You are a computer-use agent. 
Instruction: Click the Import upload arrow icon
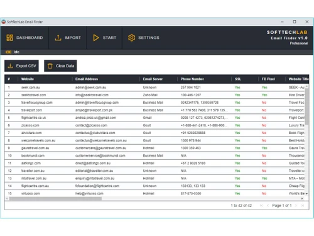click(58, 38)
